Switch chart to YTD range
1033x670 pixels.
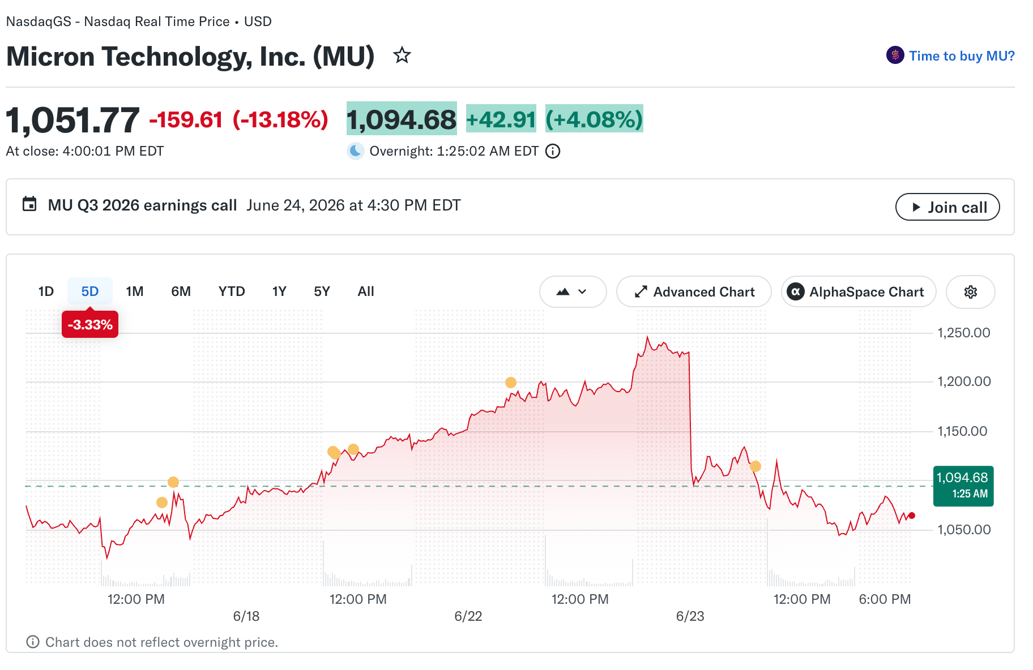(232, 291)
